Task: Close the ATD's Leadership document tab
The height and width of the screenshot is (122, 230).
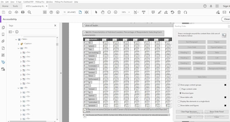Action: (47, 6)
